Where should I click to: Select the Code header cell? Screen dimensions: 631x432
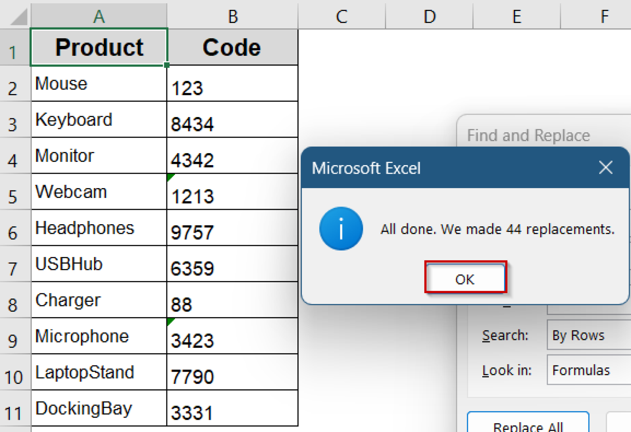[232, 46]
